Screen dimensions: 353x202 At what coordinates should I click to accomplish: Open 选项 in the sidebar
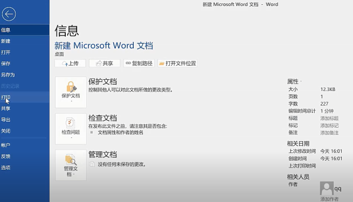coord(25,168)
